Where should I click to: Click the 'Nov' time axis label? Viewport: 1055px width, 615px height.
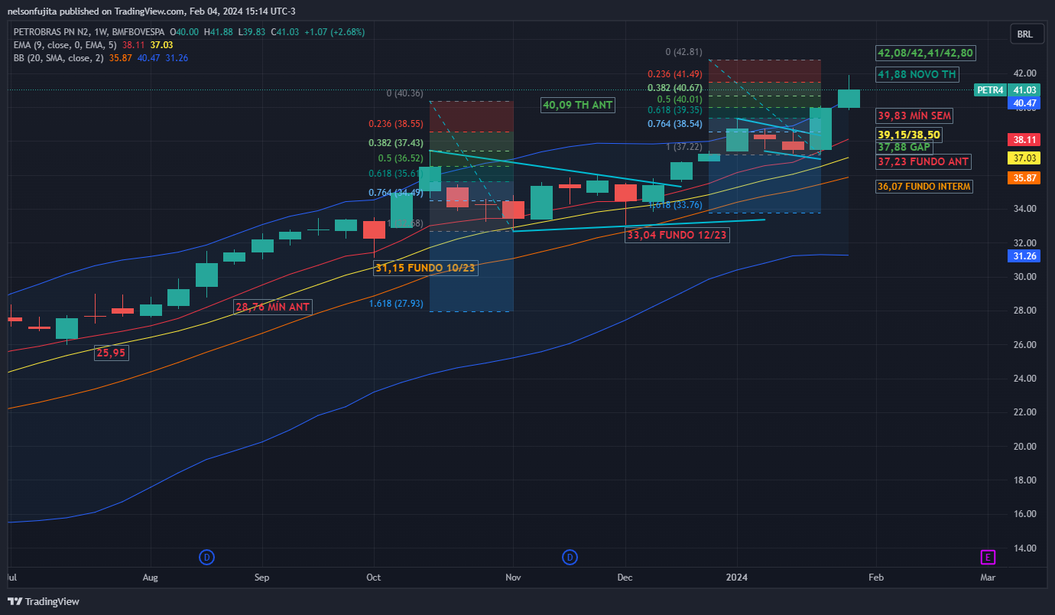point(513,577)
